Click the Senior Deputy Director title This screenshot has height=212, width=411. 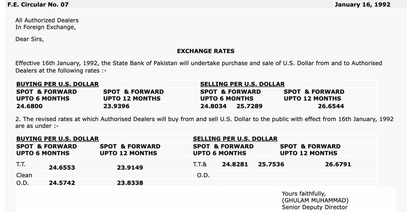[315, 207]
